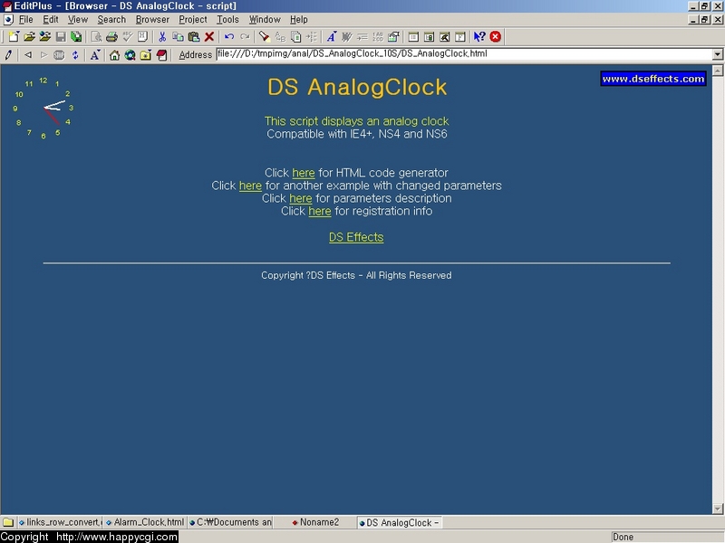Viewport: 725px width, 543px height.
Task: Click the context Help pointer icon
Action: point(479,37)
